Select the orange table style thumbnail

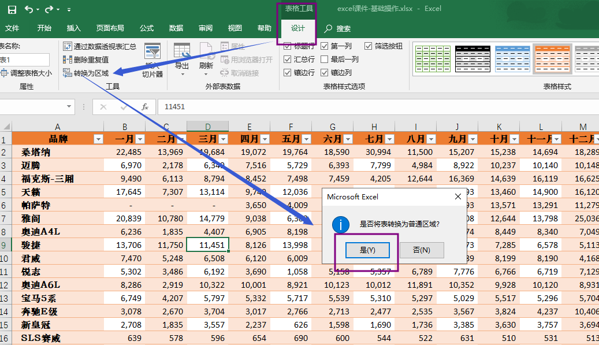pos(553,59)
